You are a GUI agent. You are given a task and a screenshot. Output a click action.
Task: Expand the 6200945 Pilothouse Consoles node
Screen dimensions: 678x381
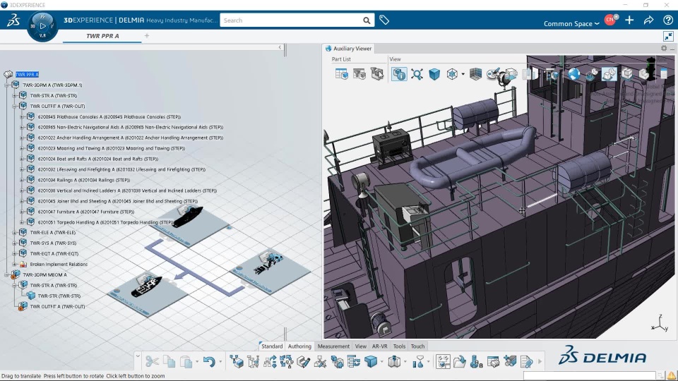pyautogui.click(x=22, y=116)
